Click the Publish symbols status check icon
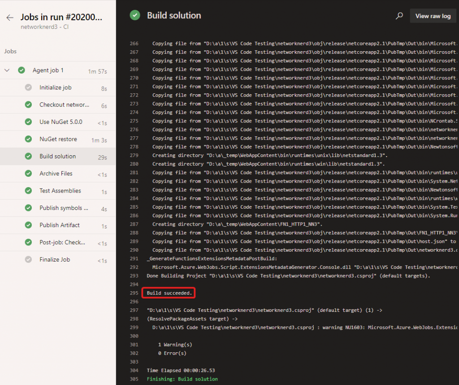Viewport: 459px width, 385px height. (28, 208)
